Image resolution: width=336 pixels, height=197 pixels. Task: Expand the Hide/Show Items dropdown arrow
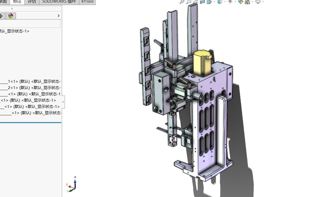point(235,2)
